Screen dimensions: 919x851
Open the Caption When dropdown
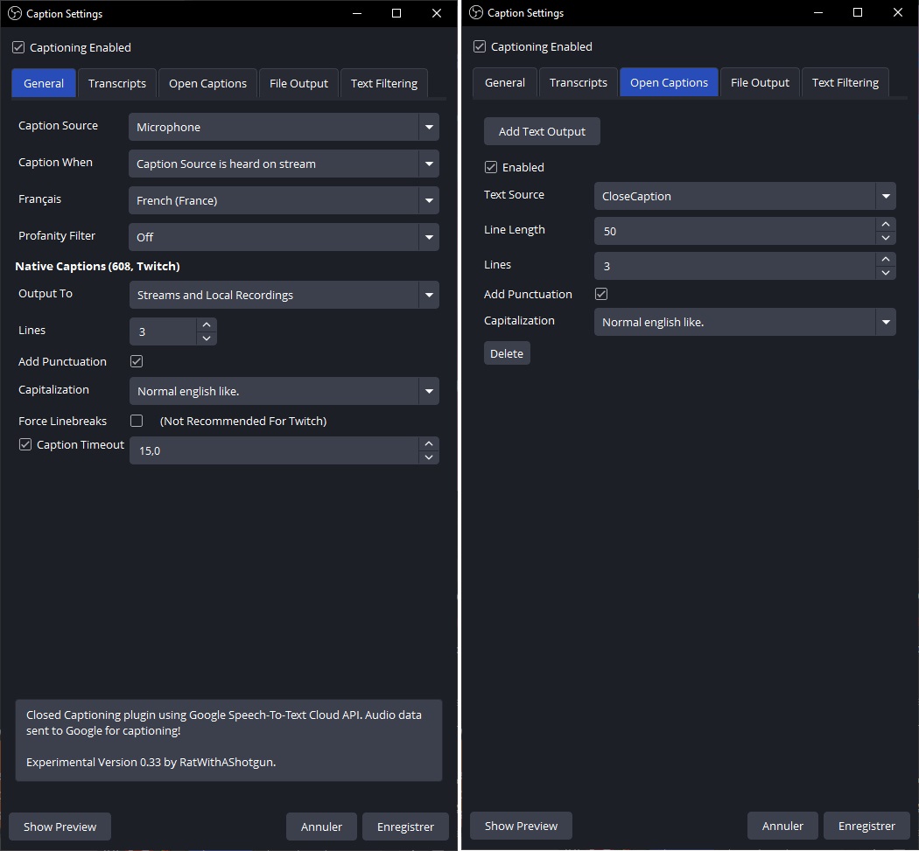pyautogui.click(x=283, y=164)
